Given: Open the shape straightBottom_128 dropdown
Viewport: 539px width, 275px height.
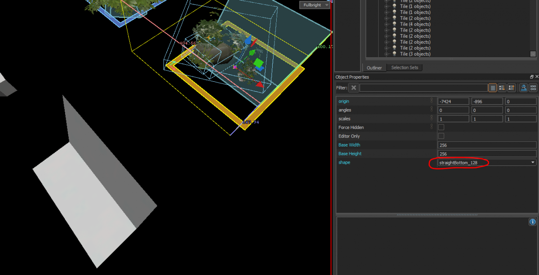Looking at the screenshot, I should click(x=487, y=162).
